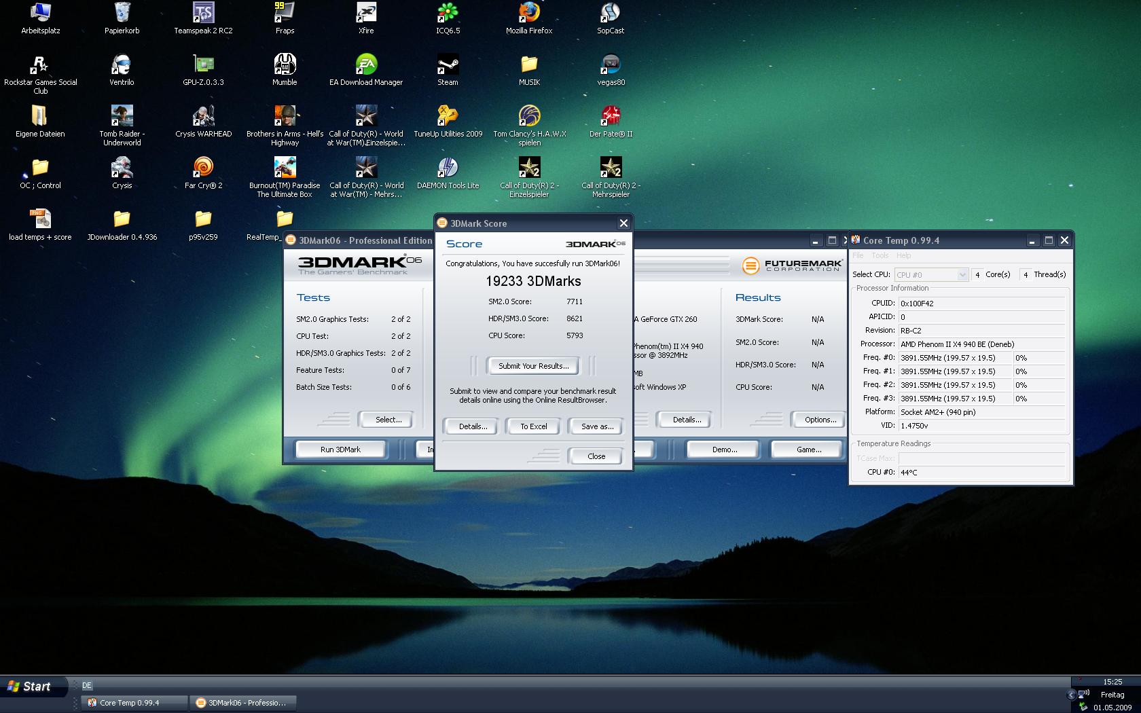Click the CPUID field value 0x100F42

coord(981,304)
